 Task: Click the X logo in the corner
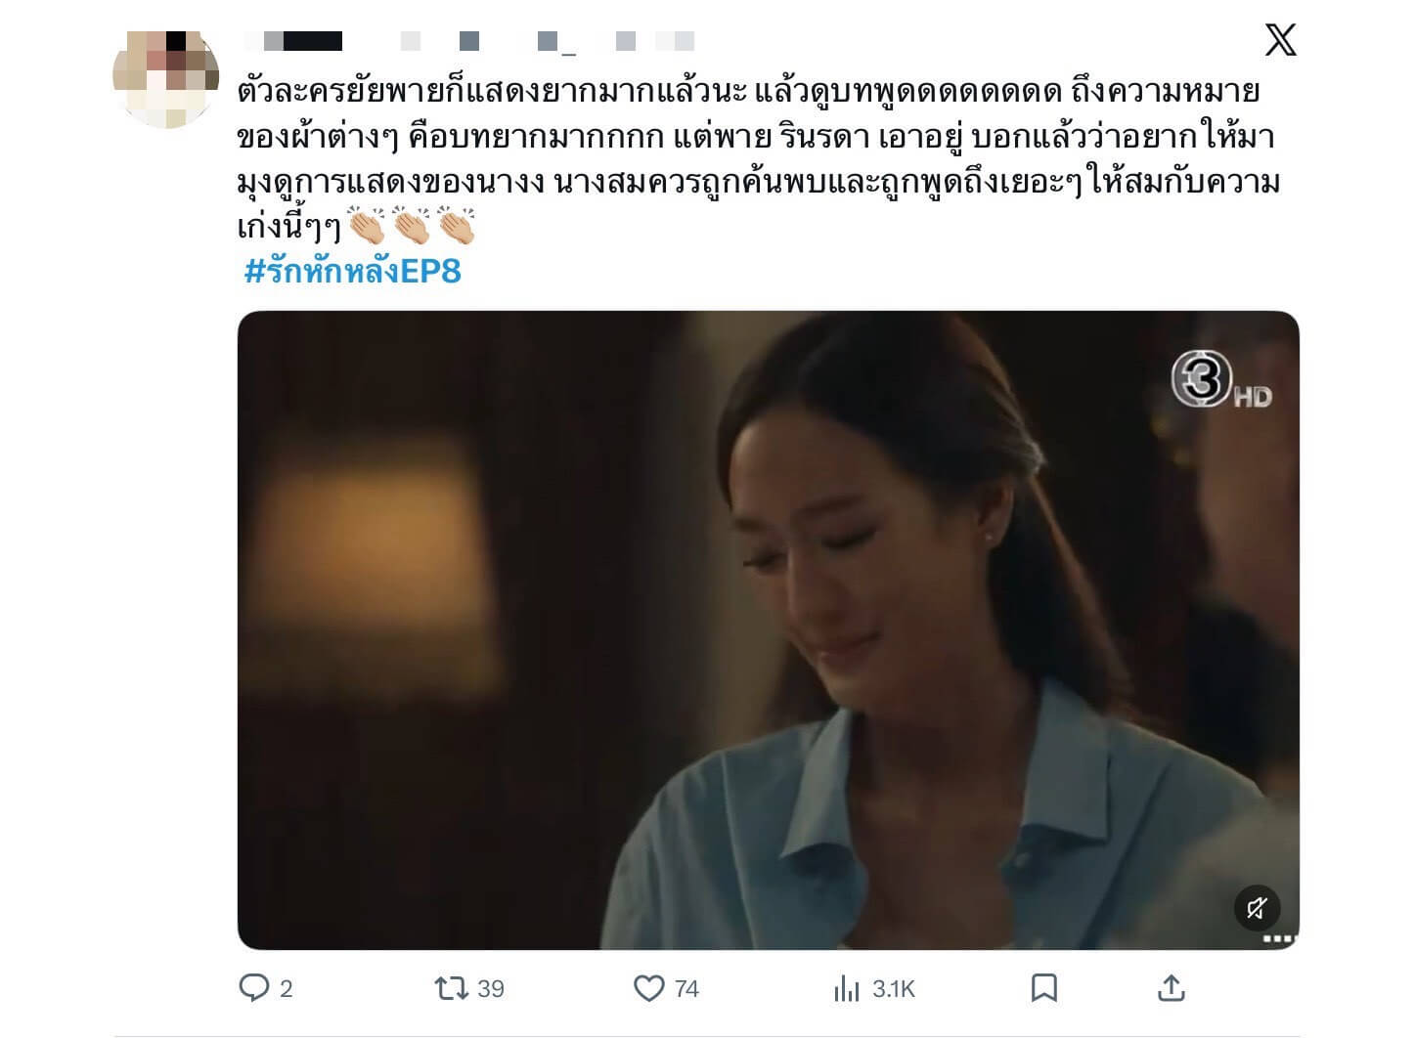coord(1280,40)
